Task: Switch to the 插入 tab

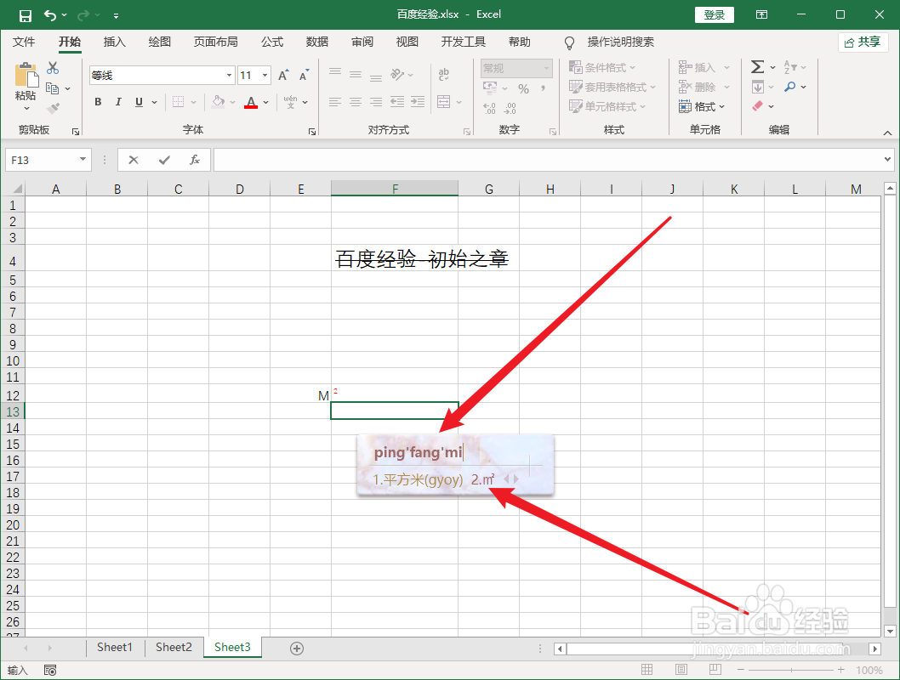Action: click(x=114, y=42)
